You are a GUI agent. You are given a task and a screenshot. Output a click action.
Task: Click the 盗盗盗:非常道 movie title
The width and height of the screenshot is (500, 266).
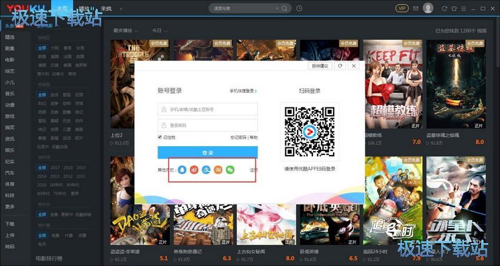point(125,252)
